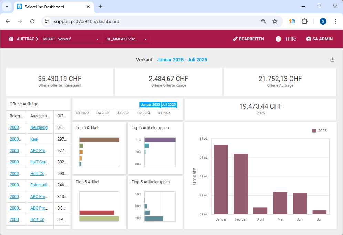The height and width of the screenshot is (235, 343).
Task: Open the Neugierig customer link
Action: click(39, 127)
